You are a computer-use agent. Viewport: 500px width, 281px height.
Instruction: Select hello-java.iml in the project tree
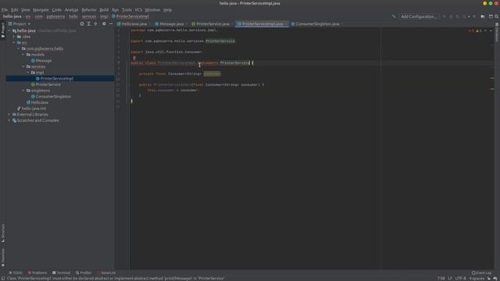(x=34, y=108)
